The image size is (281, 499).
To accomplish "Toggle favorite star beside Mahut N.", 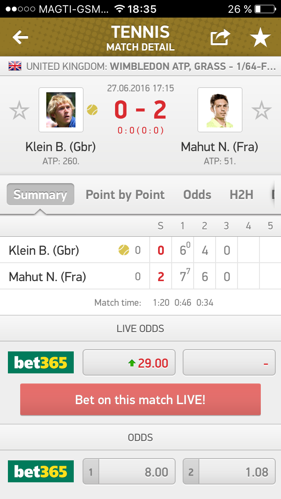I will (262, 110).
